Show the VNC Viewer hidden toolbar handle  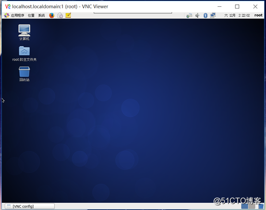click(133, 12)
